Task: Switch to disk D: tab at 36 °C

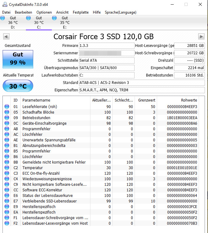Action: click(x=13, y=23)
